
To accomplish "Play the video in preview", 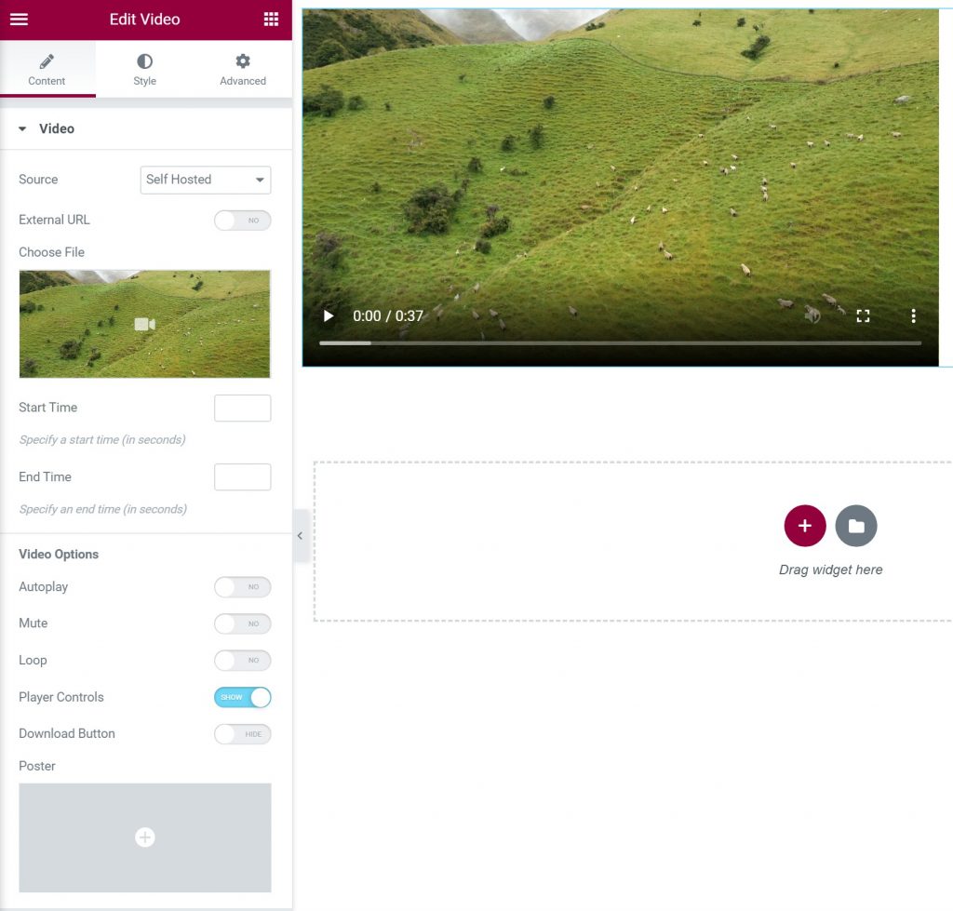I will [x=328, y=316].
